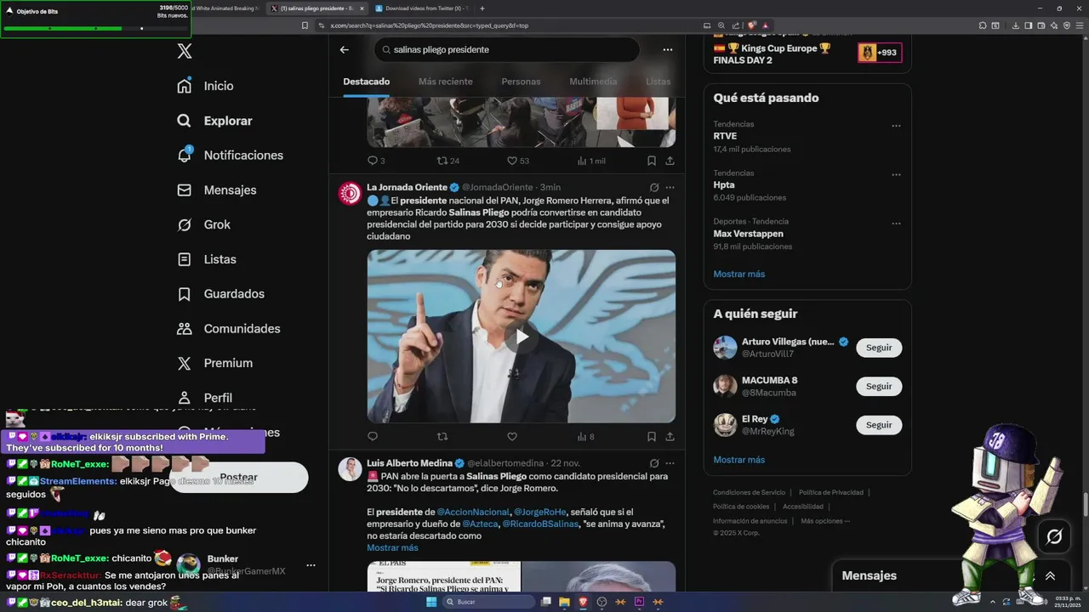Switch to Destacado tab

tap(367, 82)
